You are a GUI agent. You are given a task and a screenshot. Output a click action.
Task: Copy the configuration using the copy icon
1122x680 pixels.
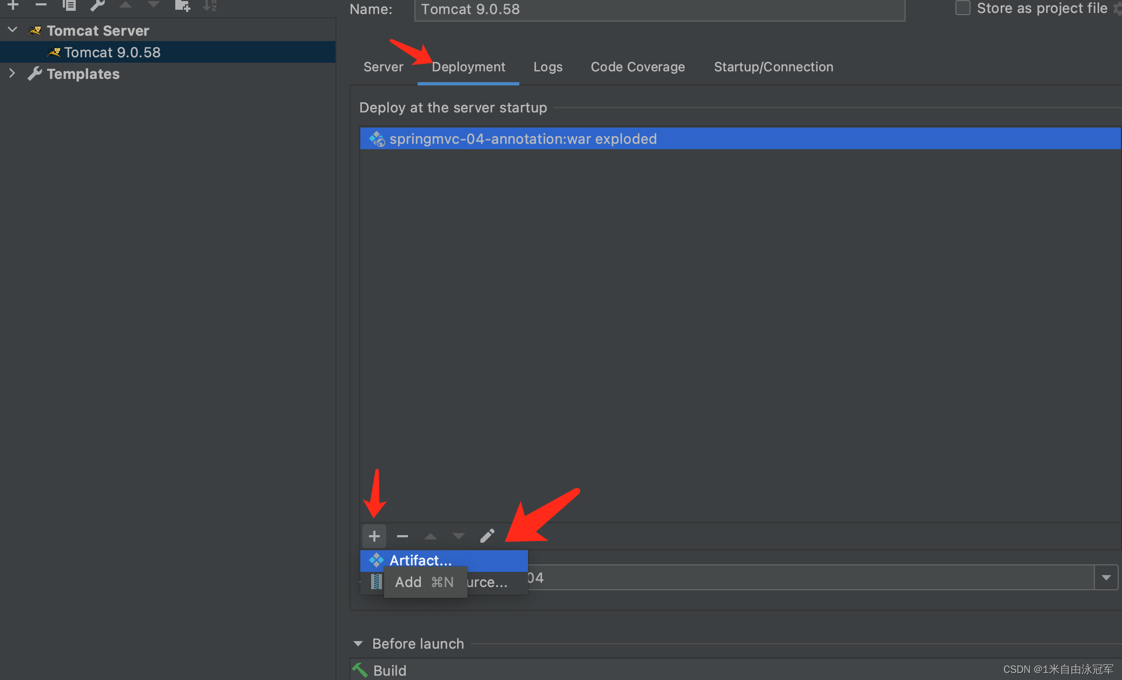[x=69, y=5]
